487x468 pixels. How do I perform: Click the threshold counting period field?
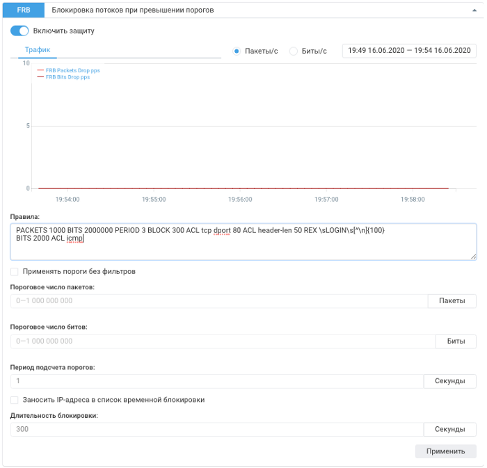(216, 381)
